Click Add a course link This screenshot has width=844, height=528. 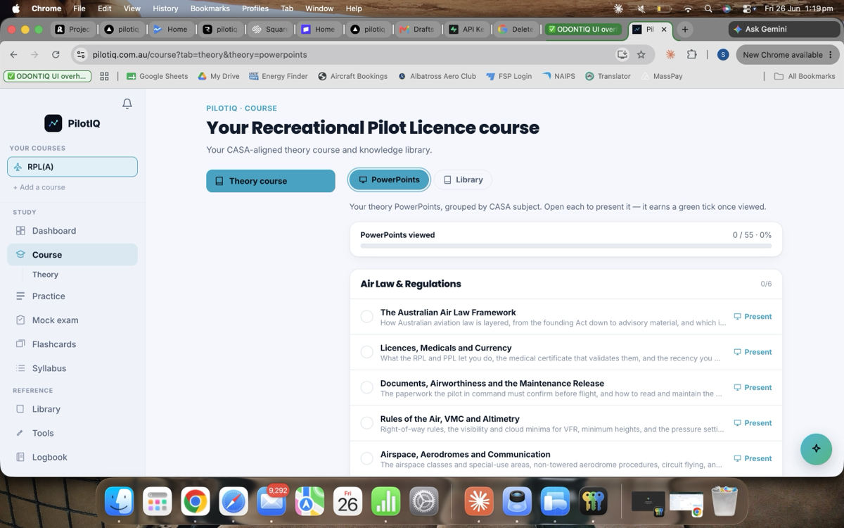[39, 187]
